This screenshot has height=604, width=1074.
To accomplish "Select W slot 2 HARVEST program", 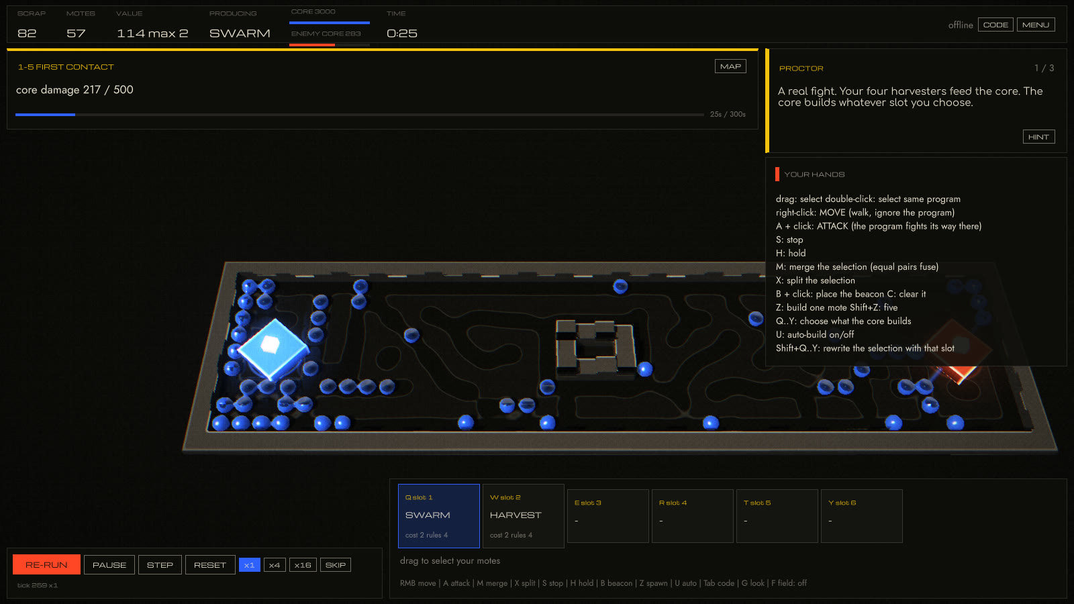I will click(524, 516).
